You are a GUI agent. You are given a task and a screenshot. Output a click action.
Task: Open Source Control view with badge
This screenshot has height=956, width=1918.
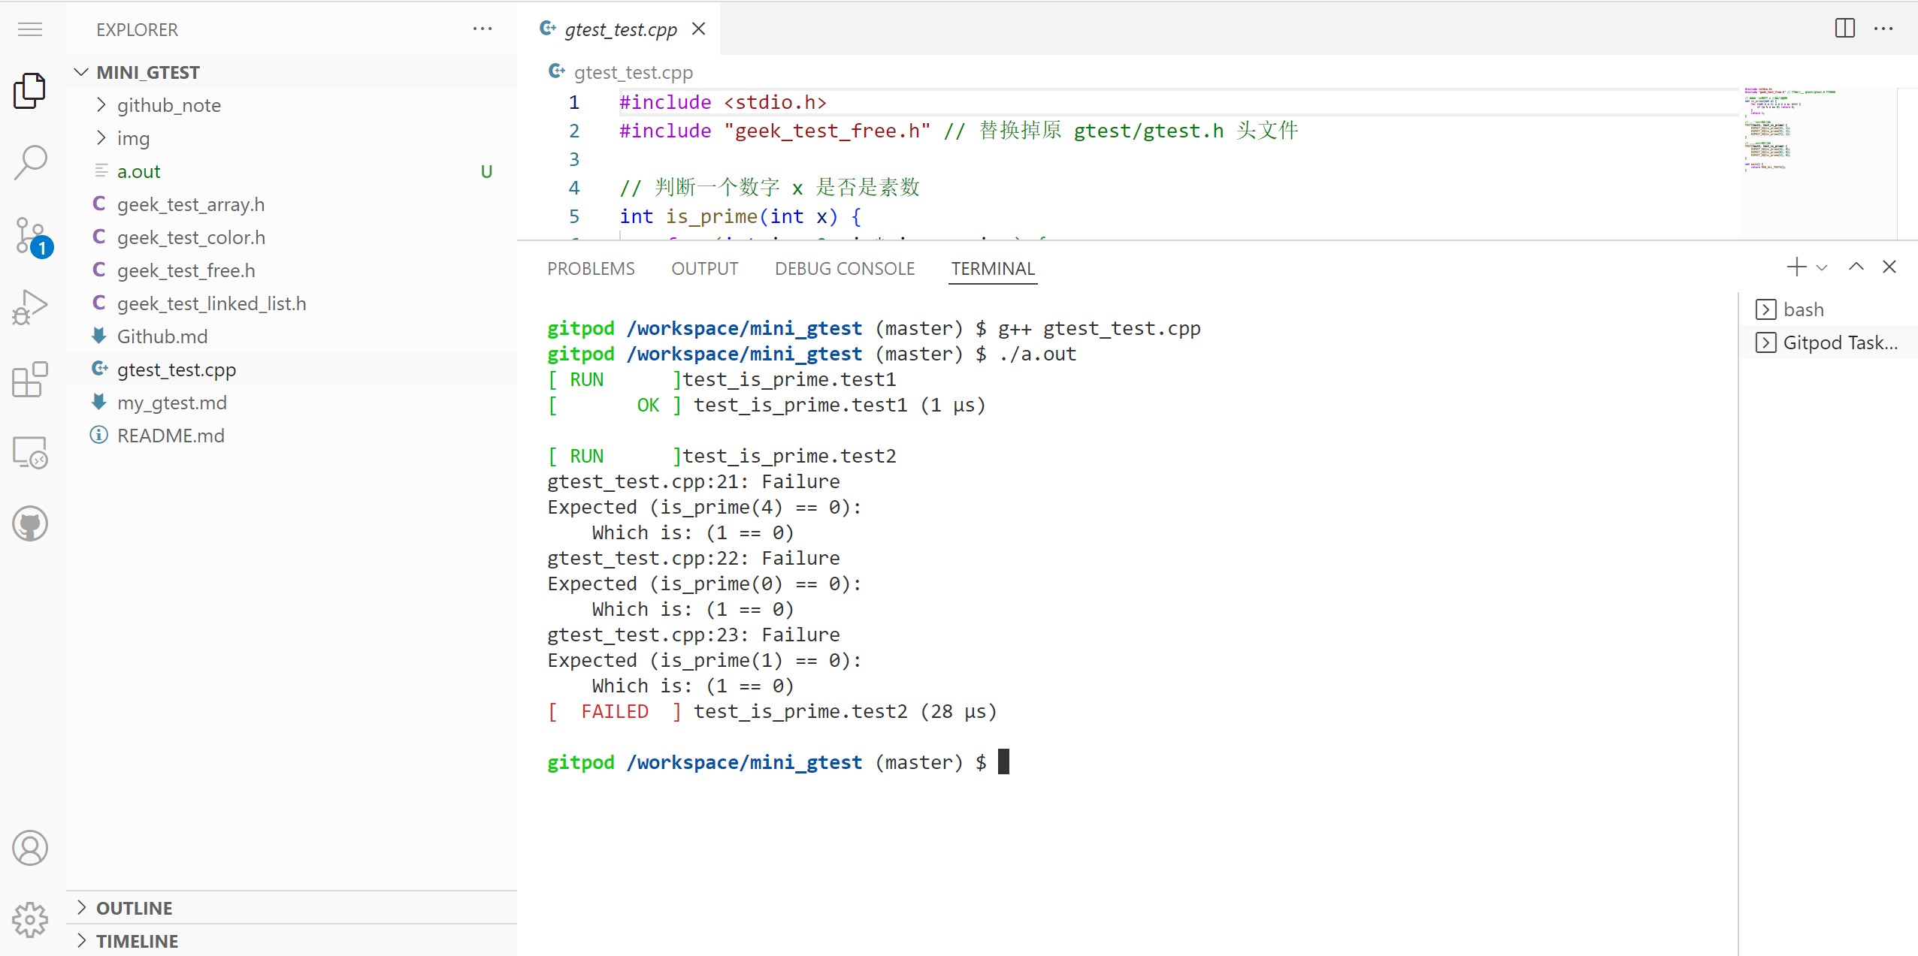click(x=30, y=236)
